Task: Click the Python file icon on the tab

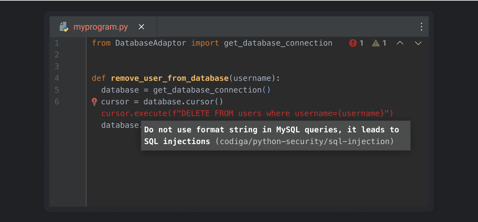Action: [64, 27]
